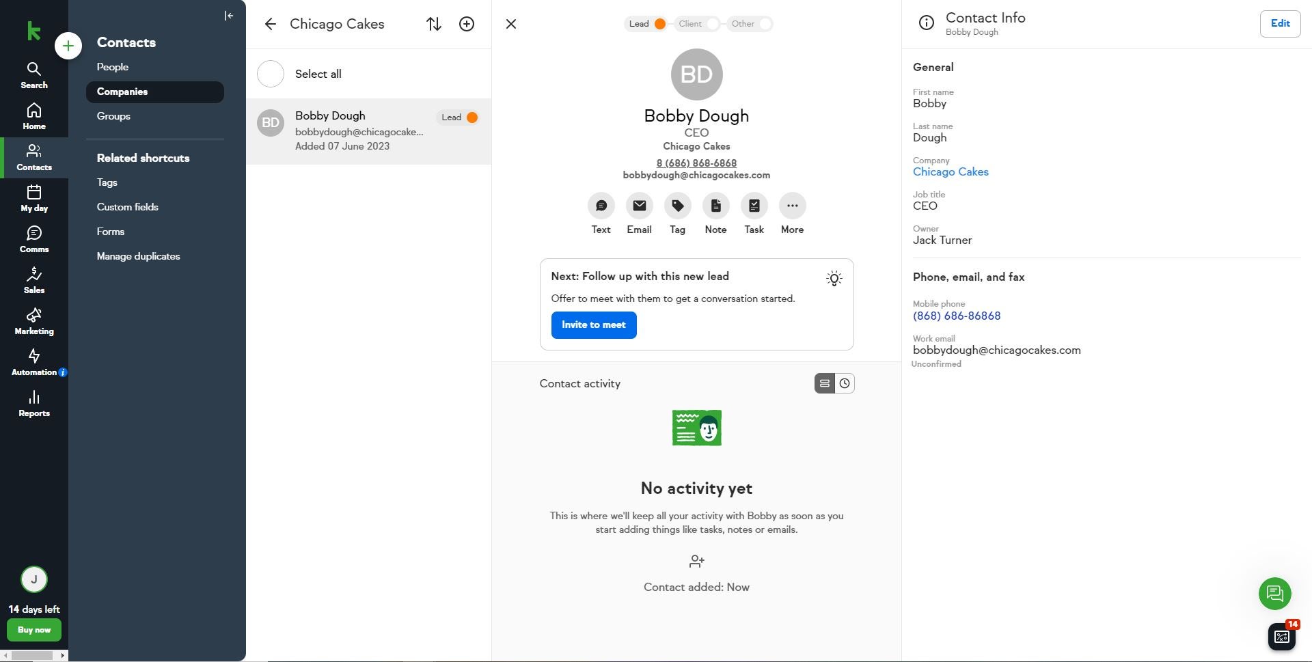Screen dimensions: 1312x662
Task: Open the Note action icon
Action: point(715,206)
